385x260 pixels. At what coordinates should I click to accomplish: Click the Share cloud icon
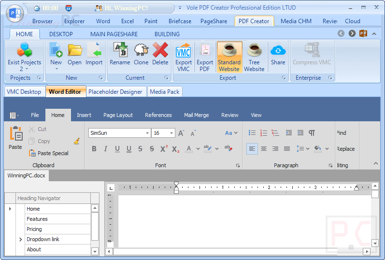(x=278, y=54)
